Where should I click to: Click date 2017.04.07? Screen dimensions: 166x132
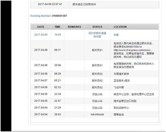tap(41, 80)
